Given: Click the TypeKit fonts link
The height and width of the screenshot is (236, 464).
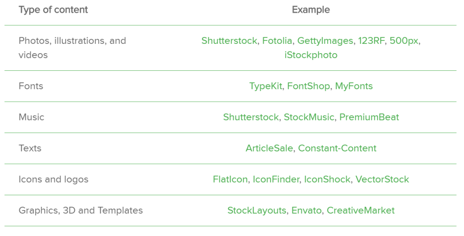Looking at the screenshot, I should point(266,86).
